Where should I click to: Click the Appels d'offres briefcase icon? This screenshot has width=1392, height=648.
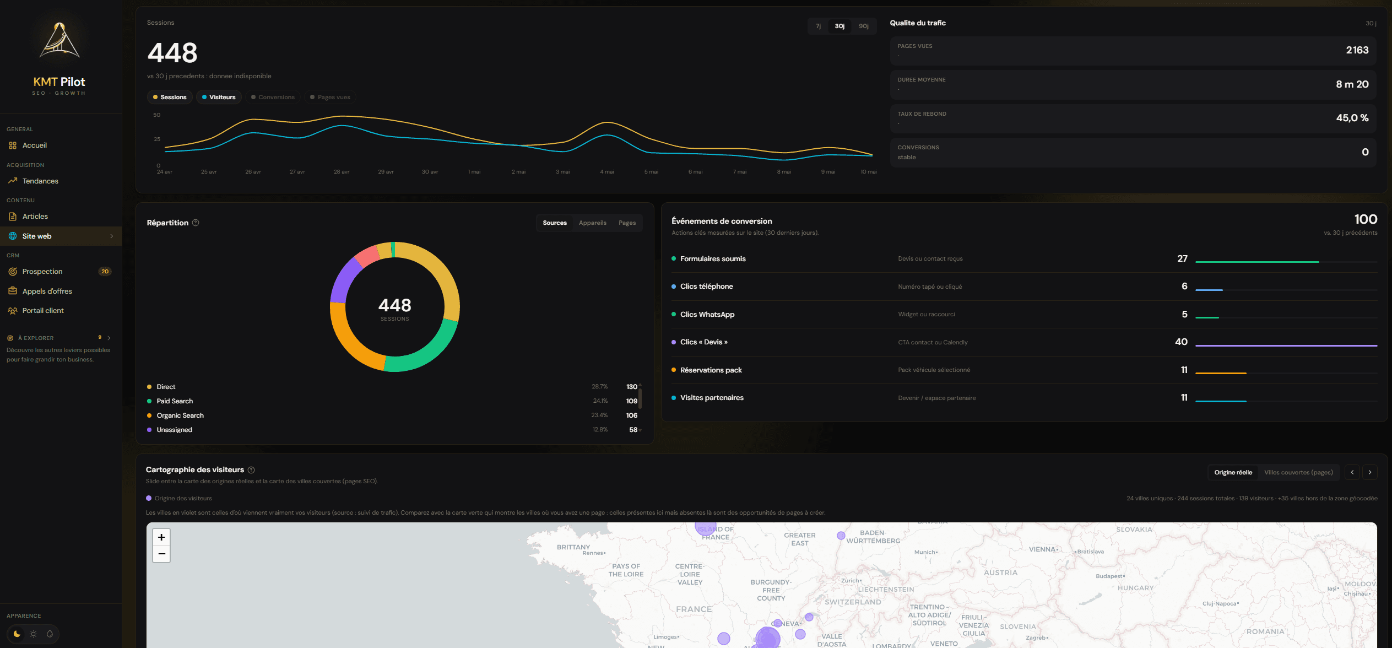click(x=13, y=291)
